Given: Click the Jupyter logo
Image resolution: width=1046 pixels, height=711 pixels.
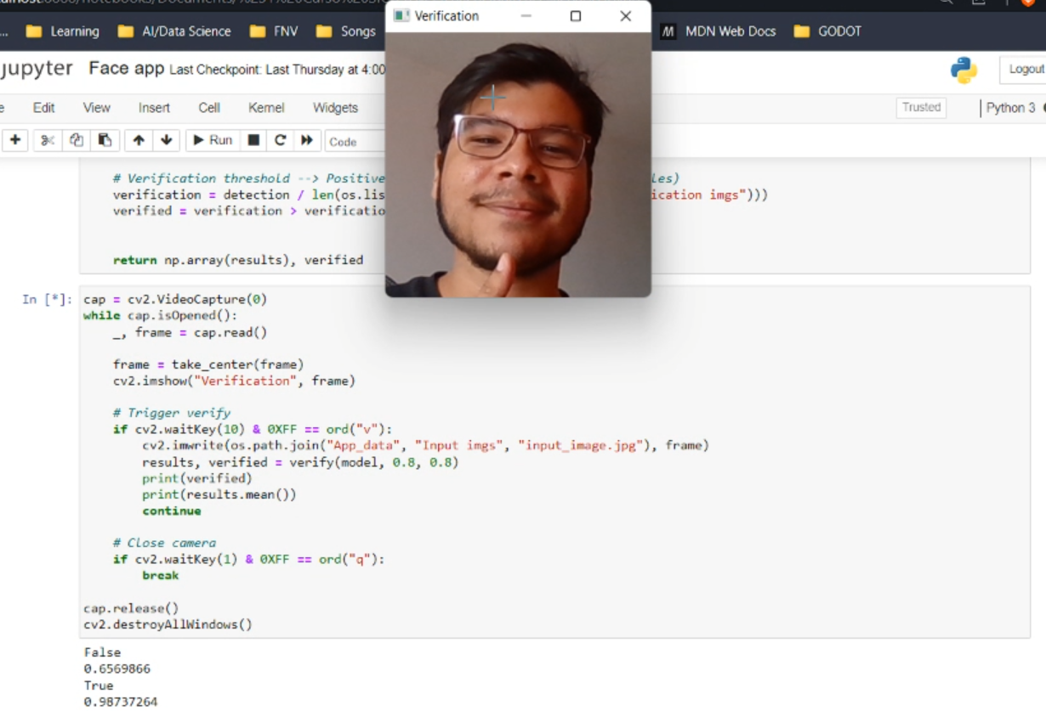Looking at the screenshot, I should (x=36, y=69).
